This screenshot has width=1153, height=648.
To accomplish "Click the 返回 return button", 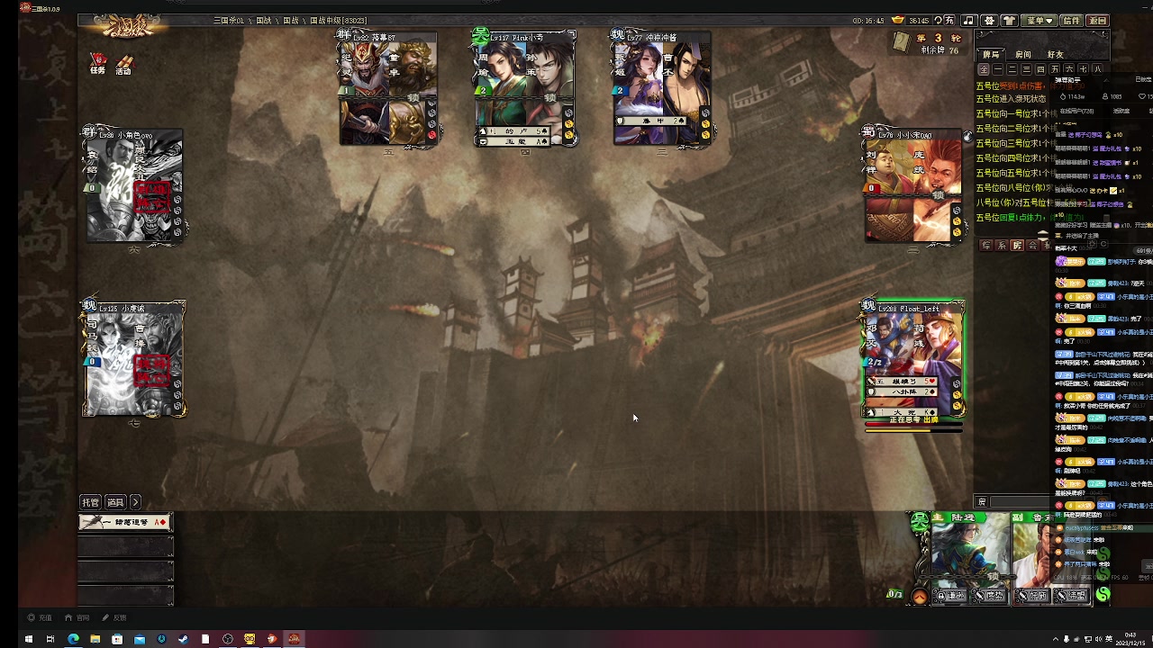I will pyautogui.click(x=1098, y=20).
